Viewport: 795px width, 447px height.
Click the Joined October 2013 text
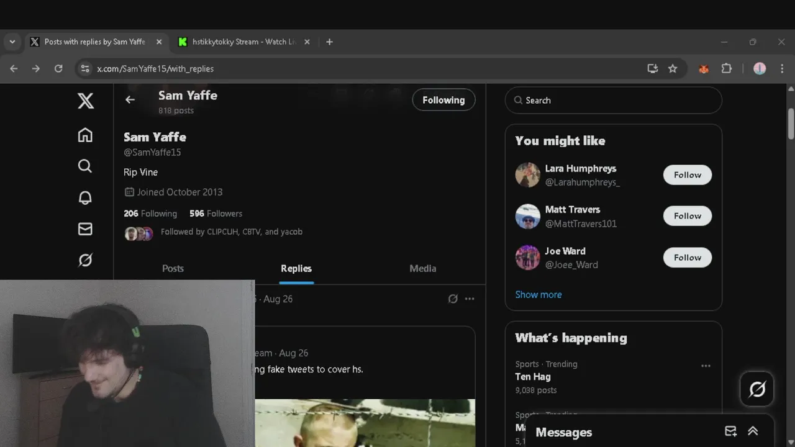[x=179, y=192]
